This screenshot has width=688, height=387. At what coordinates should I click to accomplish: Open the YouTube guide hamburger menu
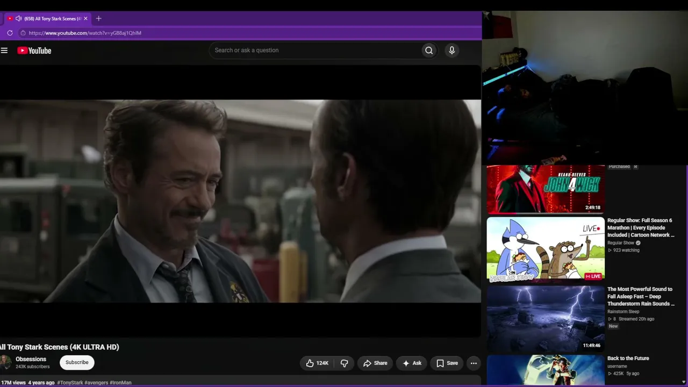(4, 51)
